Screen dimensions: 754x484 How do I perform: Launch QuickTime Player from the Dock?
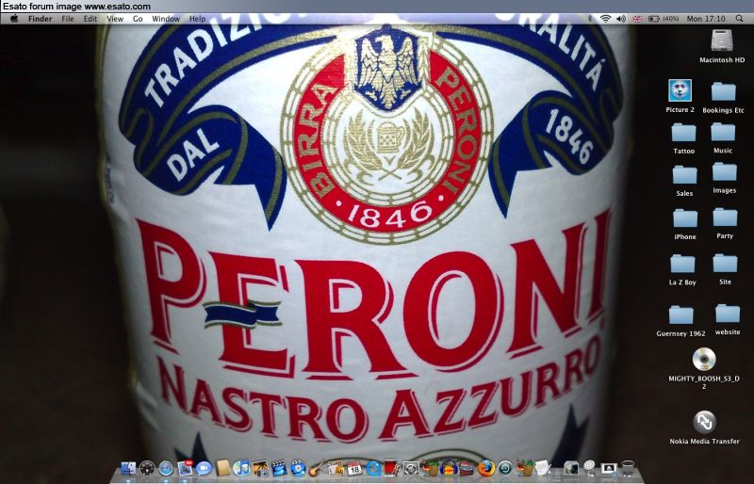(373, 468)
